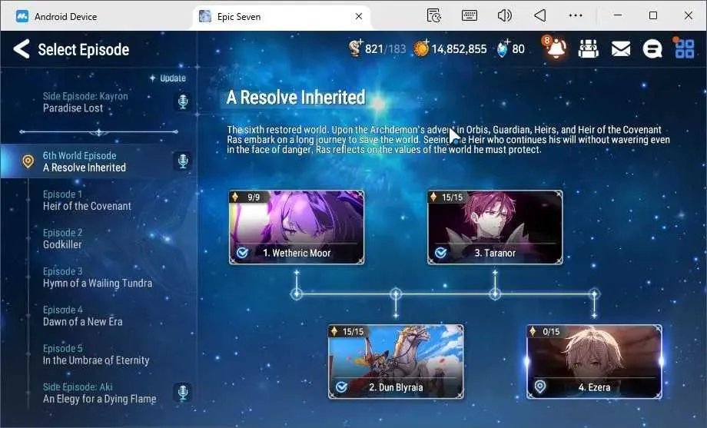This screenshot has width=707, height=428.
Task: Select Side Episode: Aki entry
Action: click(98, 393)
